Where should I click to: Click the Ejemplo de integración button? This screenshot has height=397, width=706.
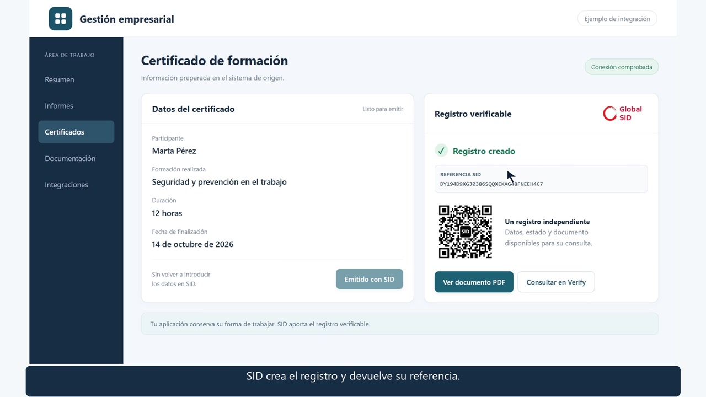tap(617, 19)
